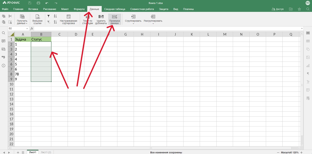Expand the Group (Сгруппировать) dropdown arrow
This screenshot has width=312, height=154.
pos(133,24)
